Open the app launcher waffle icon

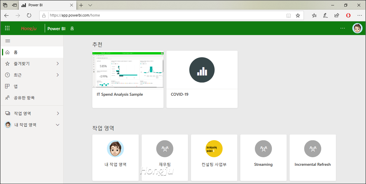coord(7,28)
